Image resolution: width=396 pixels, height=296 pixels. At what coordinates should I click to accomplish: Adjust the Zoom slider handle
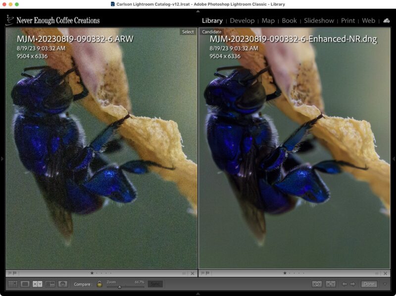(119, 287)
